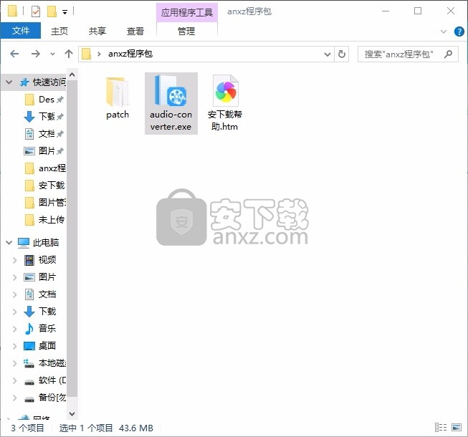Expand the 备份 drive tree node
468x437 pixels.
click(14, 398)
